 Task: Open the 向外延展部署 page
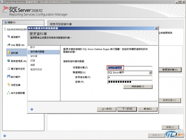[x=18, y=93]
